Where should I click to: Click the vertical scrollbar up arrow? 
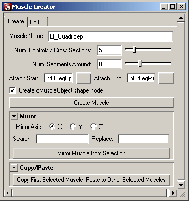tap(181, 17)
